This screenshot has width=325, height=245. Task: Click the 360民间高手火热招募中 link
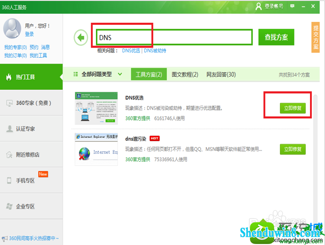34,238
